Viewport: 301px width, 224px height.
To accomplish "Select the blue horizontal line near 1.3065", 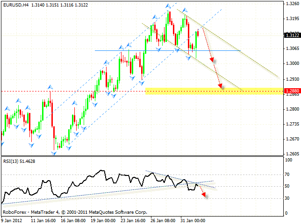I will coord(140,50).
